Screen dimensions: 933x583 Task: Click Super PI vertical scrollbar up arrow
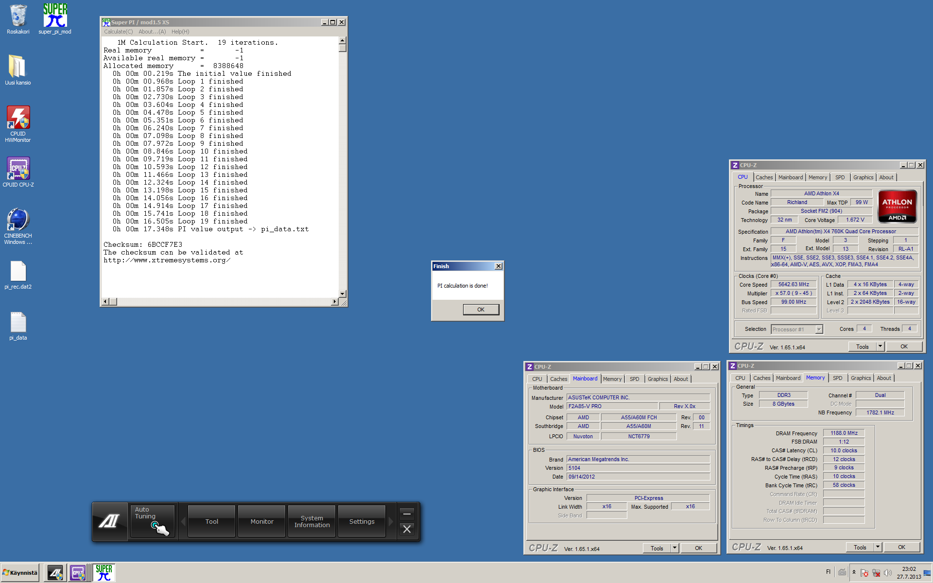click(x=343, y=41)
